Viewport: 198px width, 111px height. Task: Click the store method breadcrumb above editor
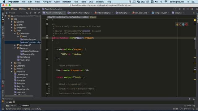(x=93, y=17)
